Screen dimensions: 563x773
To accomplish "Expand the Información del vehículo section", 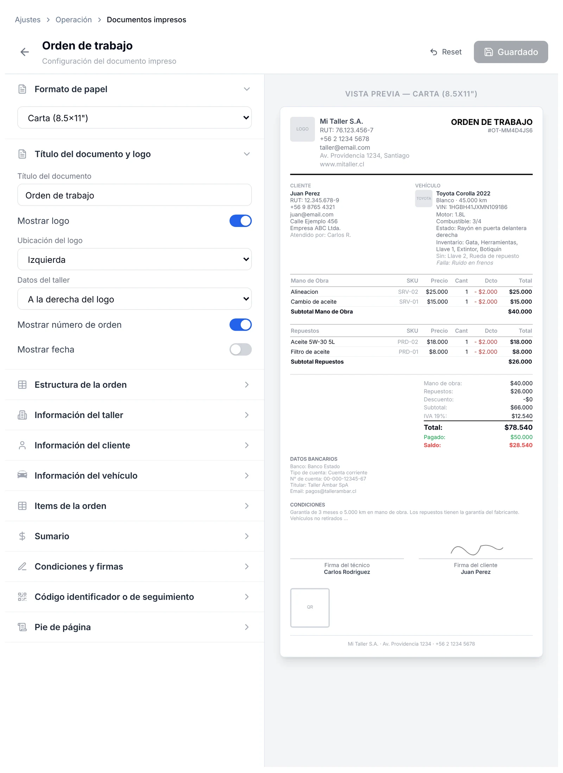I will 134,475.
